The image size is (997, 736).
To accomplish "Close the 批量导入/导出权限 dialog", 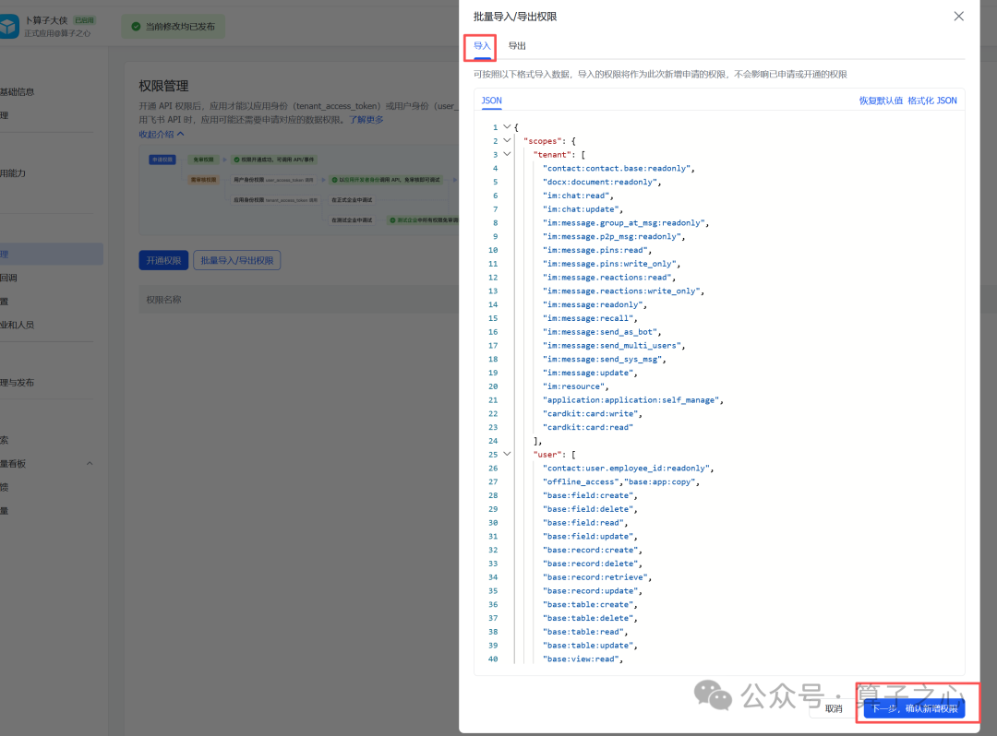I will [959, 17].
